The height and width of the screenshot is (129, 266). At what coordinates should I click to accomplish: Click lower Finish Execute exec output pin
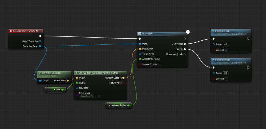(x=248, y=68)
